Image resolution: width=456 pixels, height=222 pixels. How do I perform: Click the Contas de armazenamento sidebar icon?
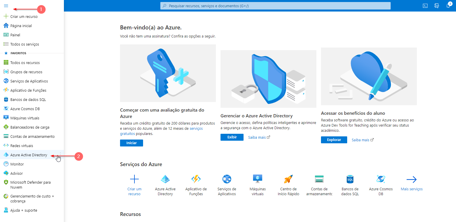[6, 136]
